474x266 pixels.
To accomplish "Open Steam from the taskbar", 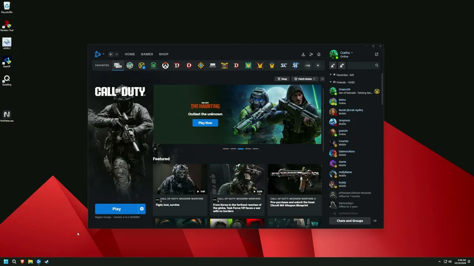I will click(x=47, y=262).
